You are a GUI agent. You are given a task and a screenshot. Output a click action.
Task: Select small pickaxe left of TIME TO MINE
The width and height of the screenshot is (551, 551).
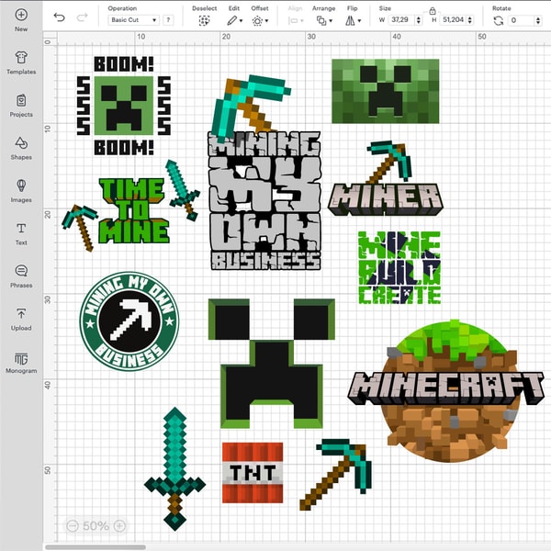coord(80,228)
